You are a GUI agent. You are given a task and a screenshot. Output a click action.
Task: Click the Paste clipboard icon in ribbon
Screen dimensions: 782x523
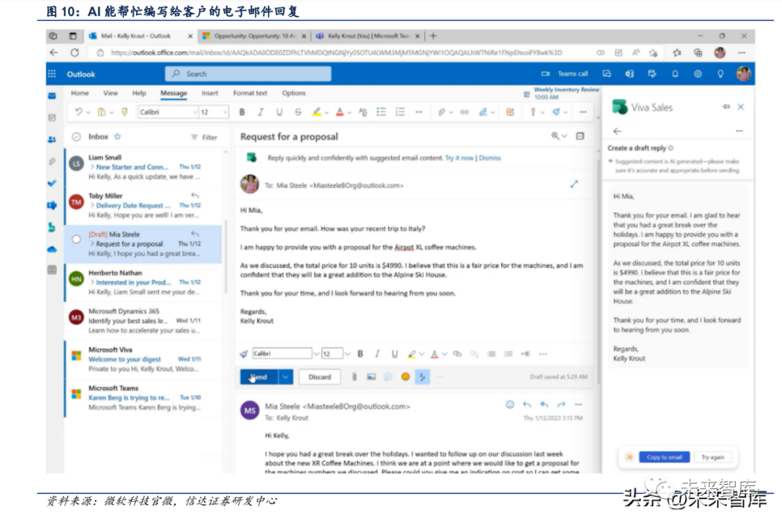(101, 112)
